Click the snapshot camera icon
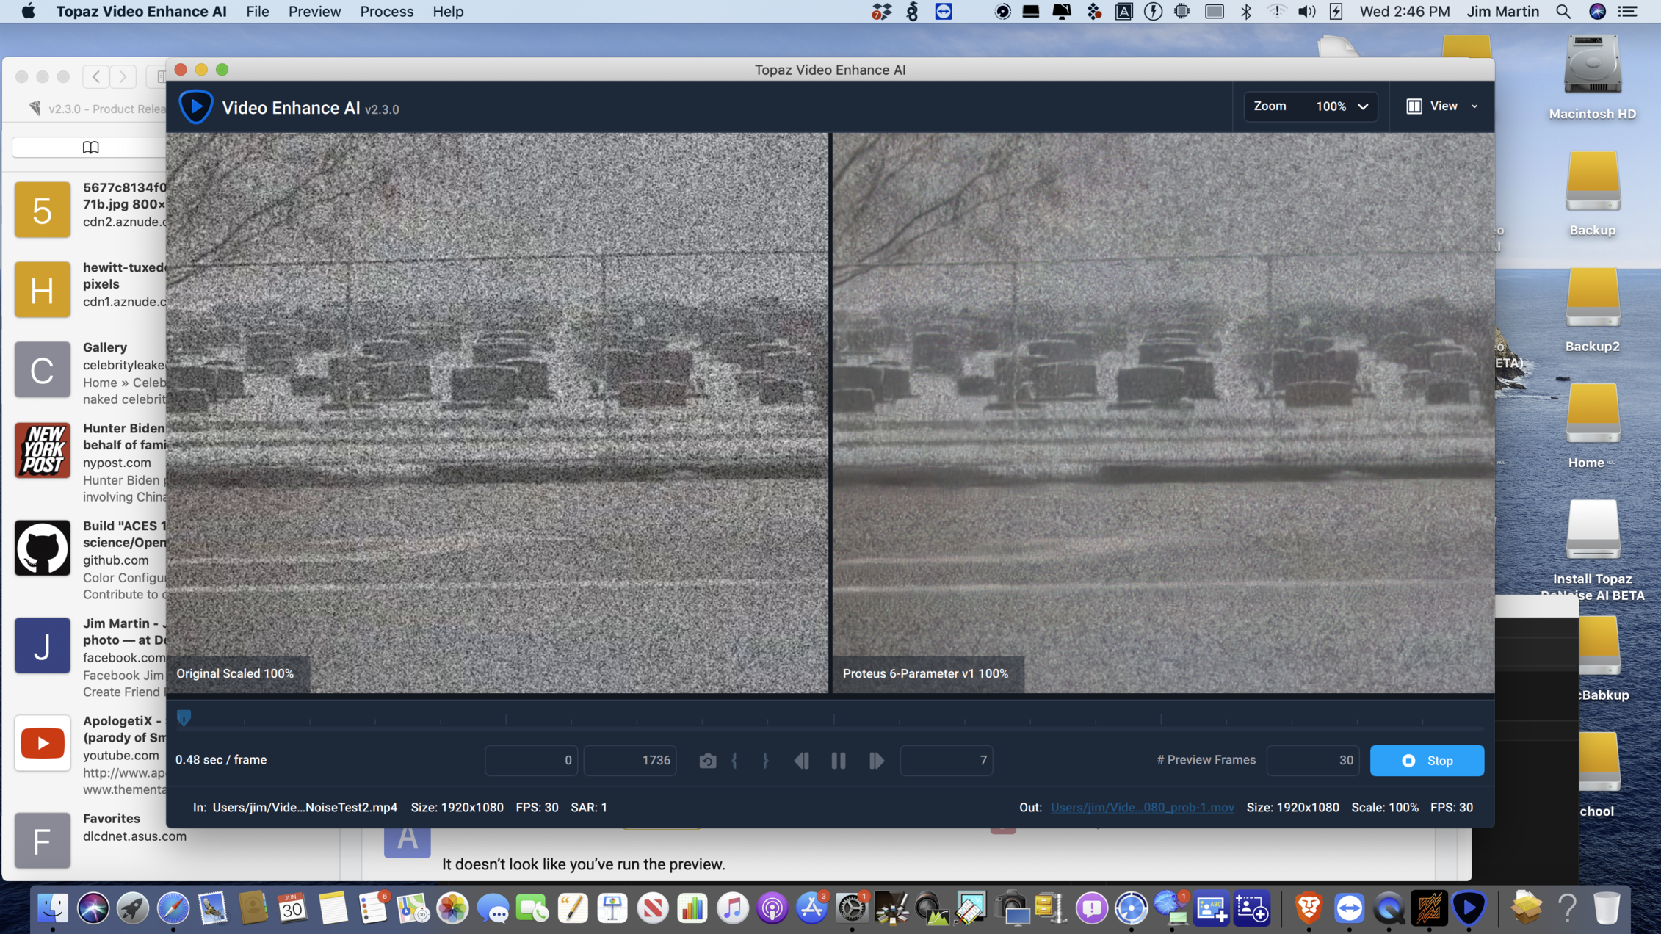Viewport: 1661px width, 934px height. click(x=707, y=761)
